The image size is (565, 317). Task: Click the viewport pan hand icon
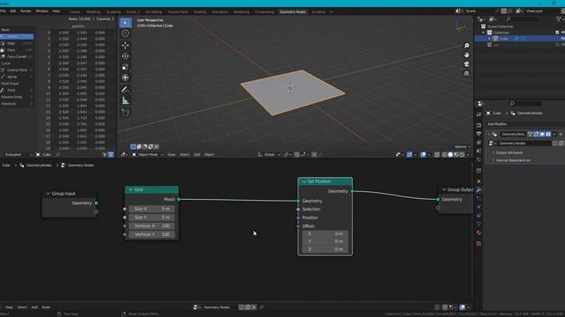(x=467, y=55)
